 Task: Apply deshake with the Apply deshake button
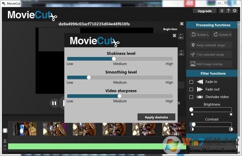pyautogui.click(x=156, y=117)
